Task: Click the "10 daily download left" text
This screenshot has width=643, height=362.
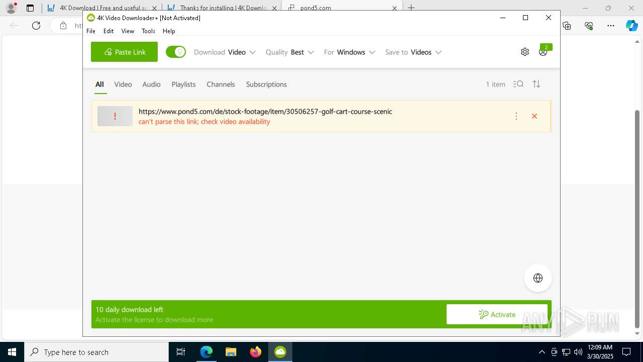Action: tap(129, 310)
